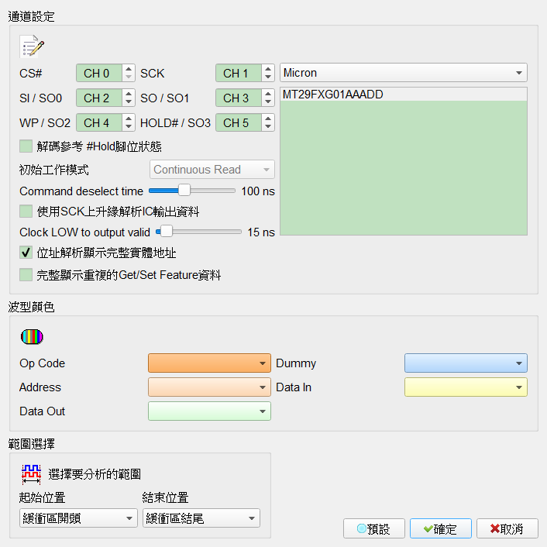Uncheck 位址解析顯示完整實體地址 checkbox
Viewport: 547px width, 547px height.
[x=26, y=253]
